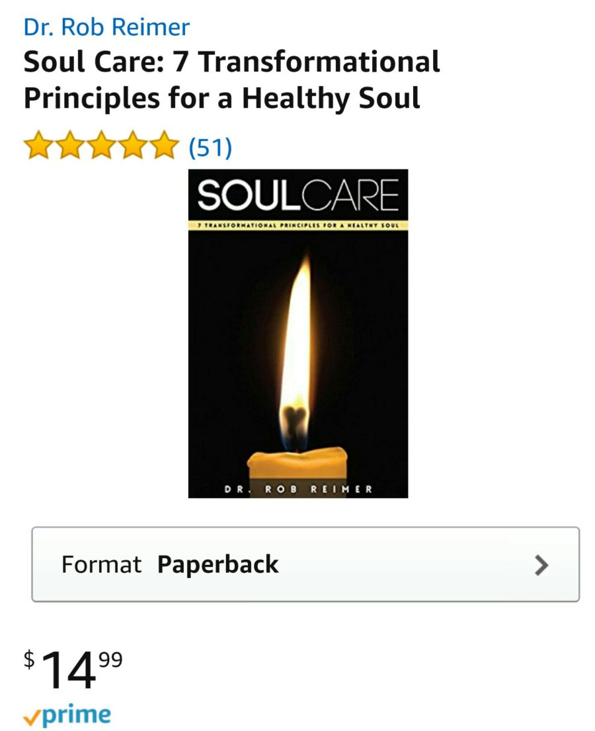Viewport: 595px width, 731px height.
Task: Tap the $14.99 price
Action: tap(73, 668)
